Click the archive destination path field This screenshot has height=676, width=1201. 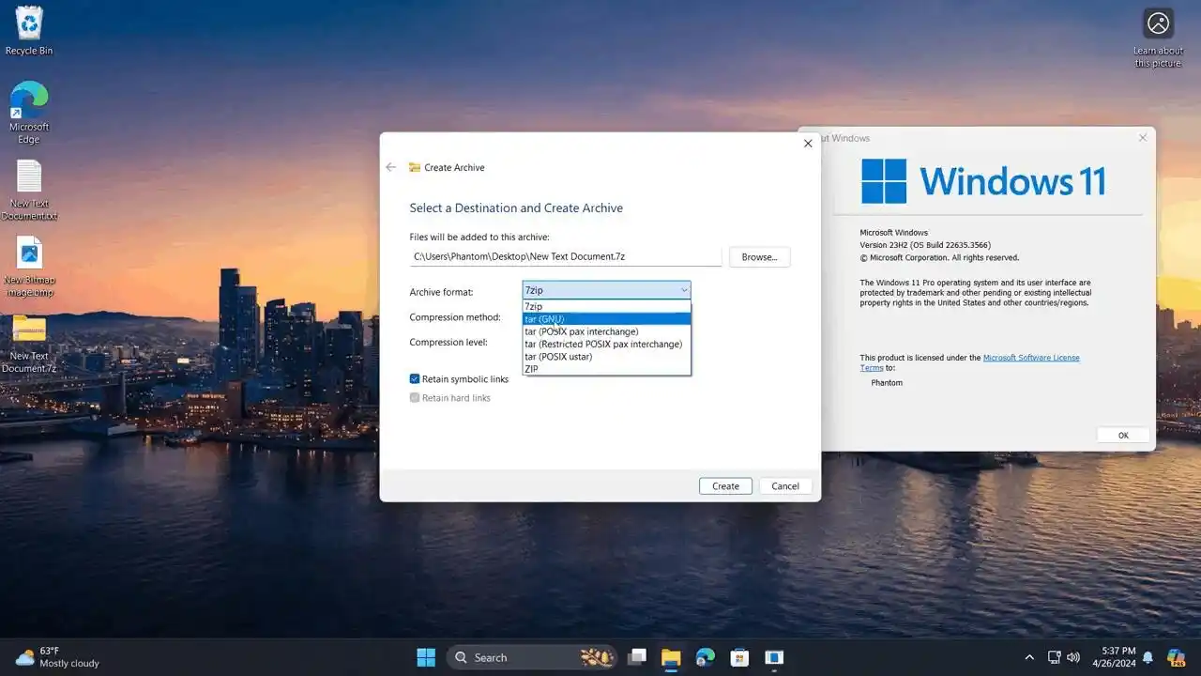click(566, 256)
